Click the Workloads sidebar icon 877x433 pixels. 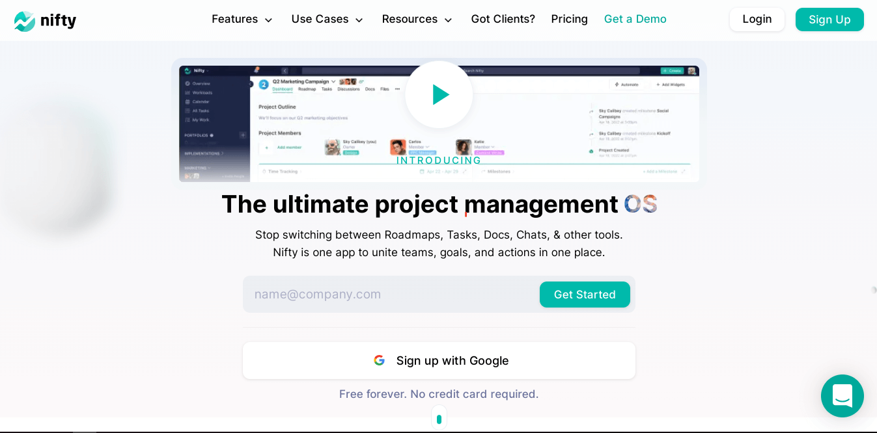pyautogui.click(x=188, y=93)
